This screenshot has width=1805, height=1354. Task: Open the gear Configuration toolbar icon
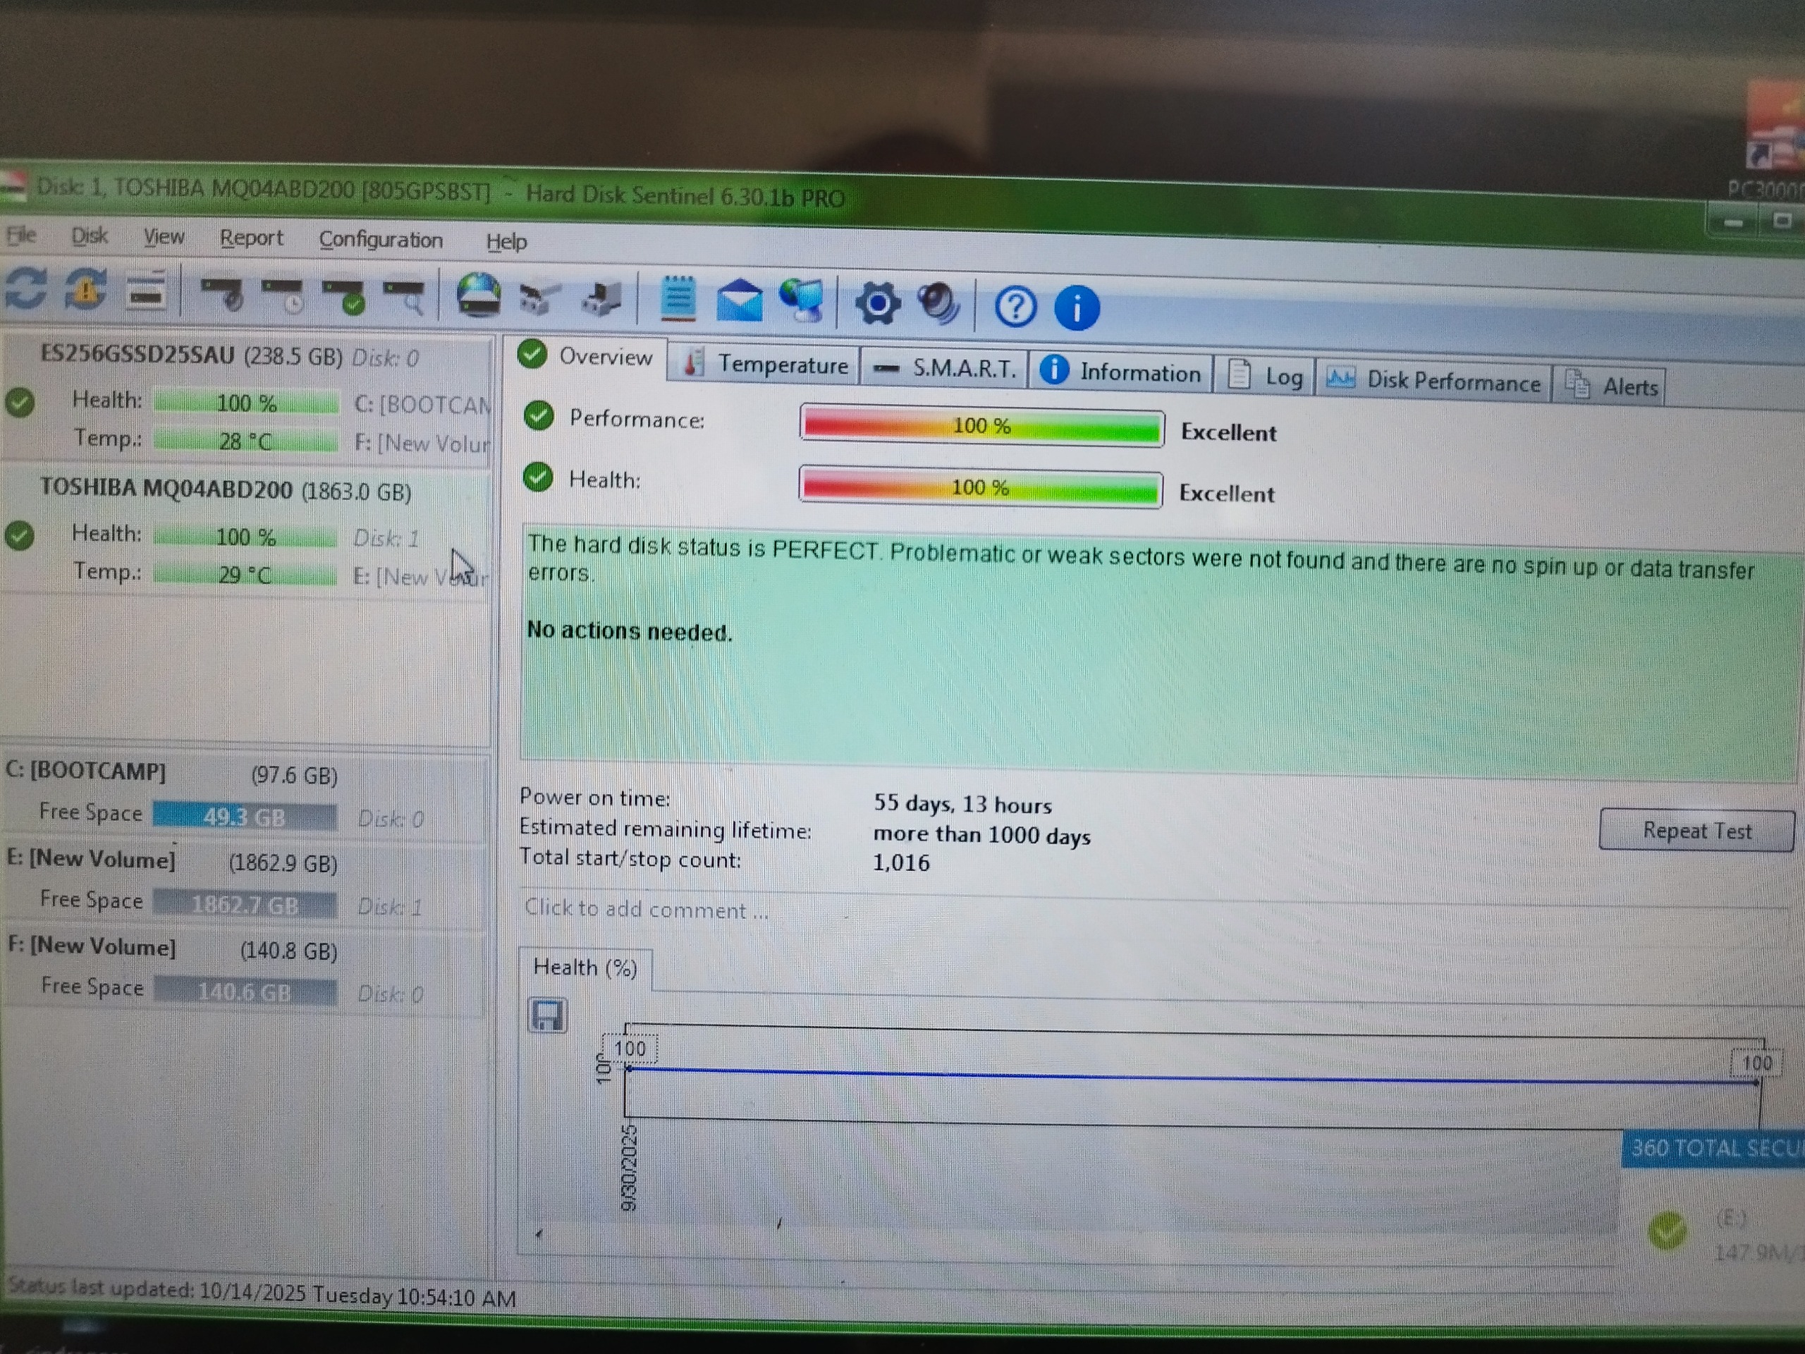coord(877,304)
